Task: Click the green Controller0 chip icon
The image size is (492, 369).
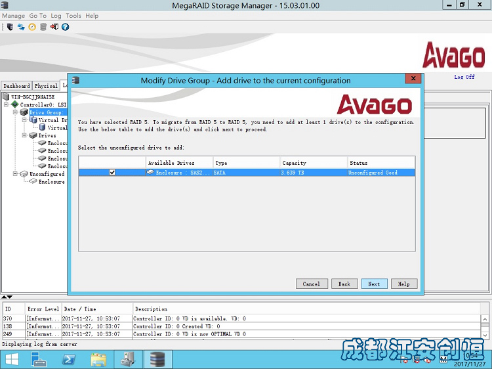Action: (x=14, y=104)
